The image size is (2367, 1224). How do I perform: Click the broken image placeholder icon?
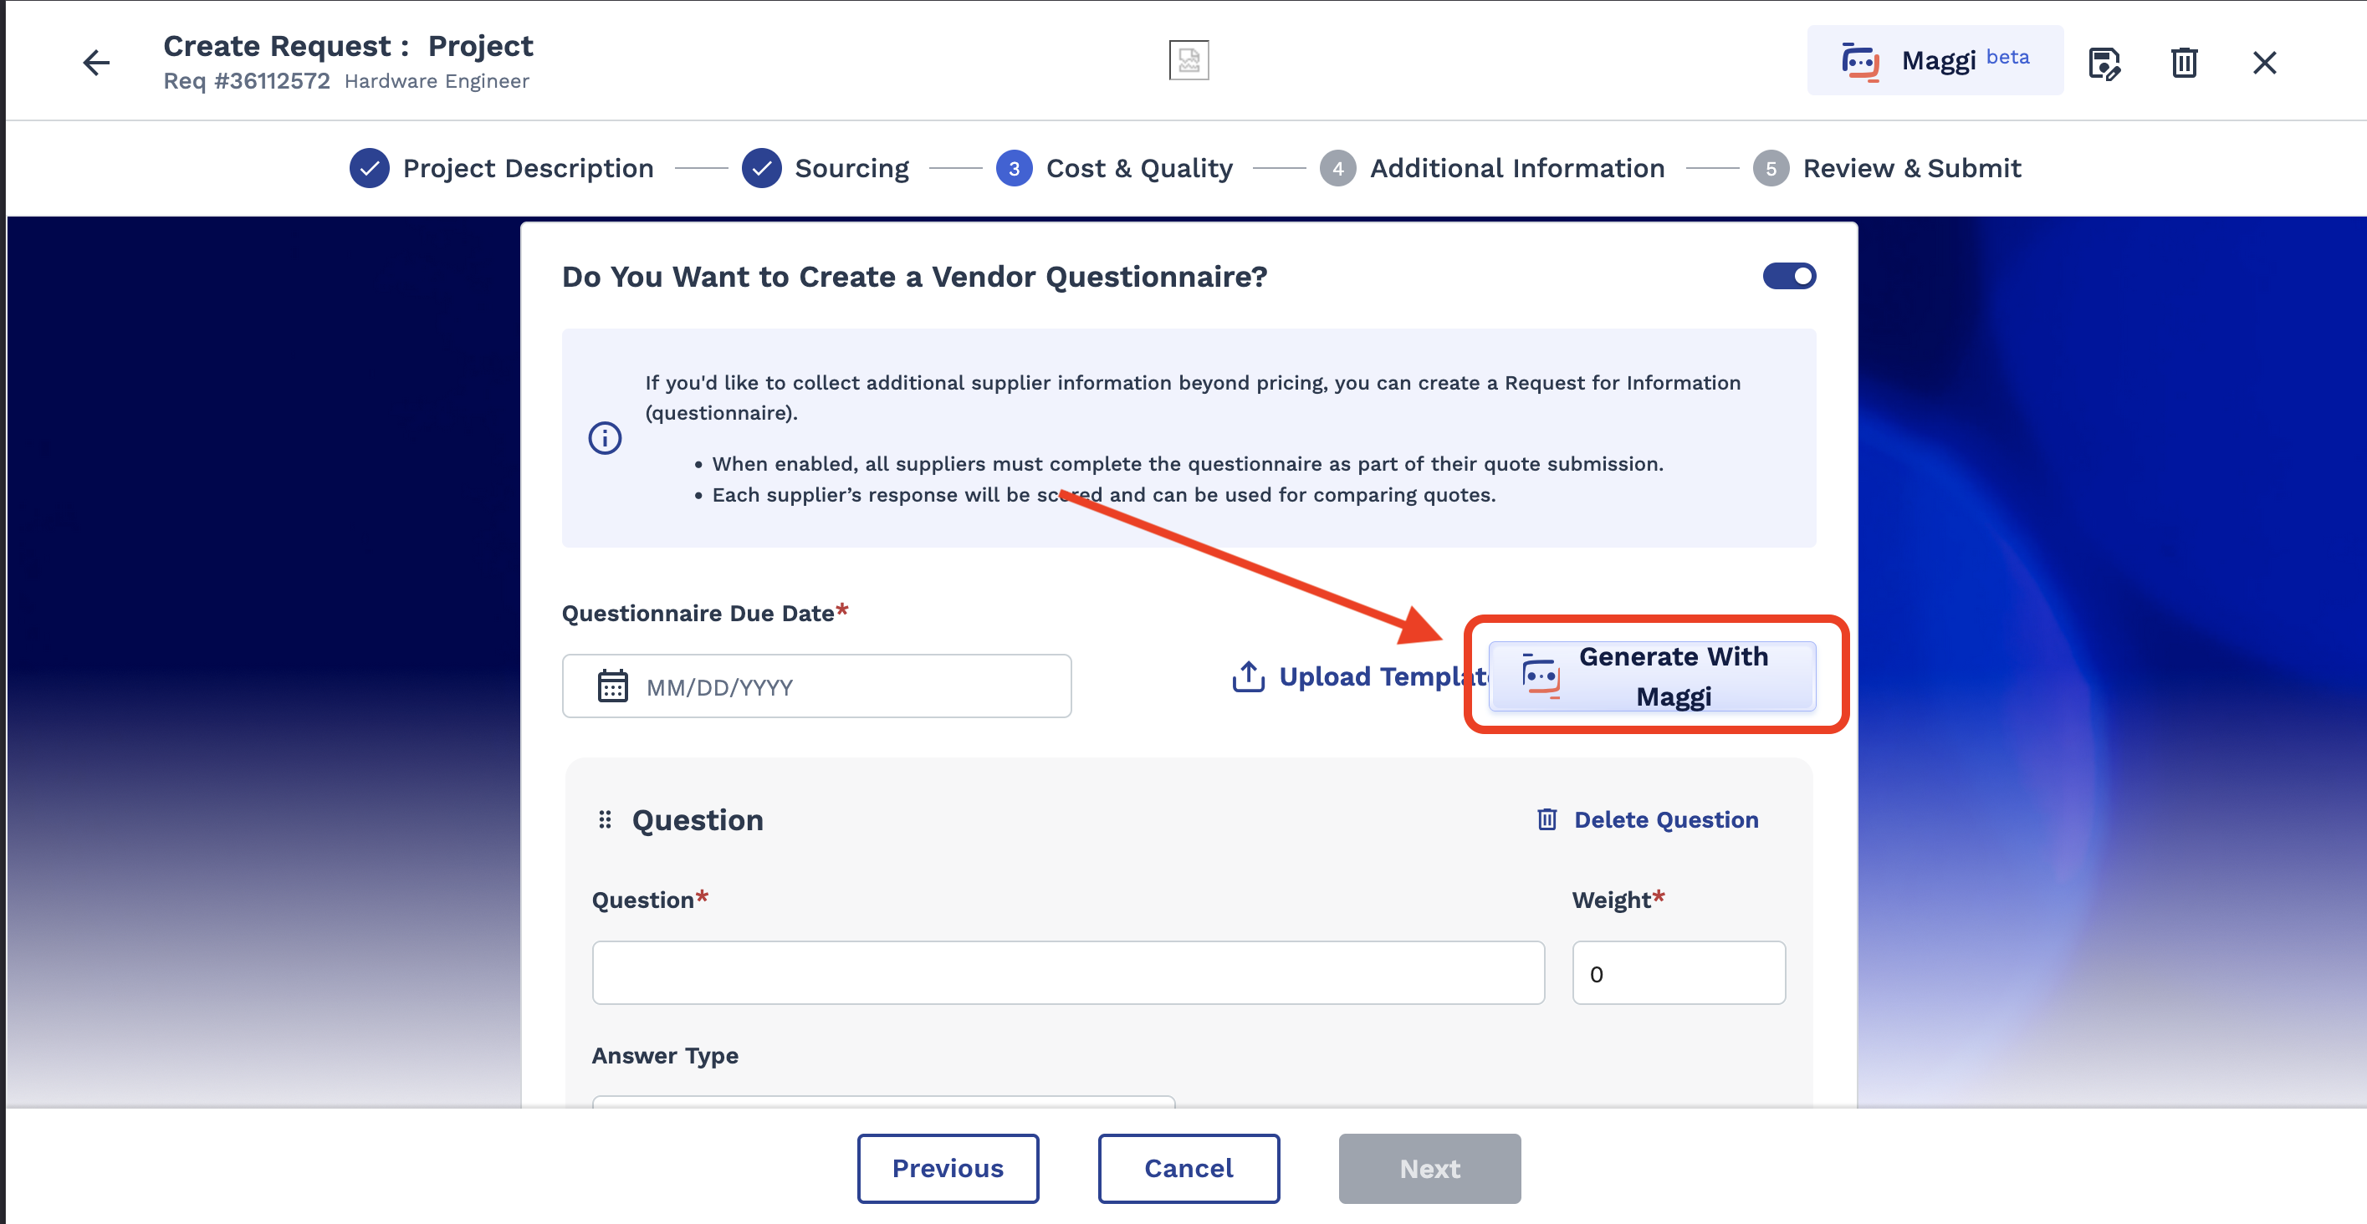pyautogui.click(x=1188, y=60)
